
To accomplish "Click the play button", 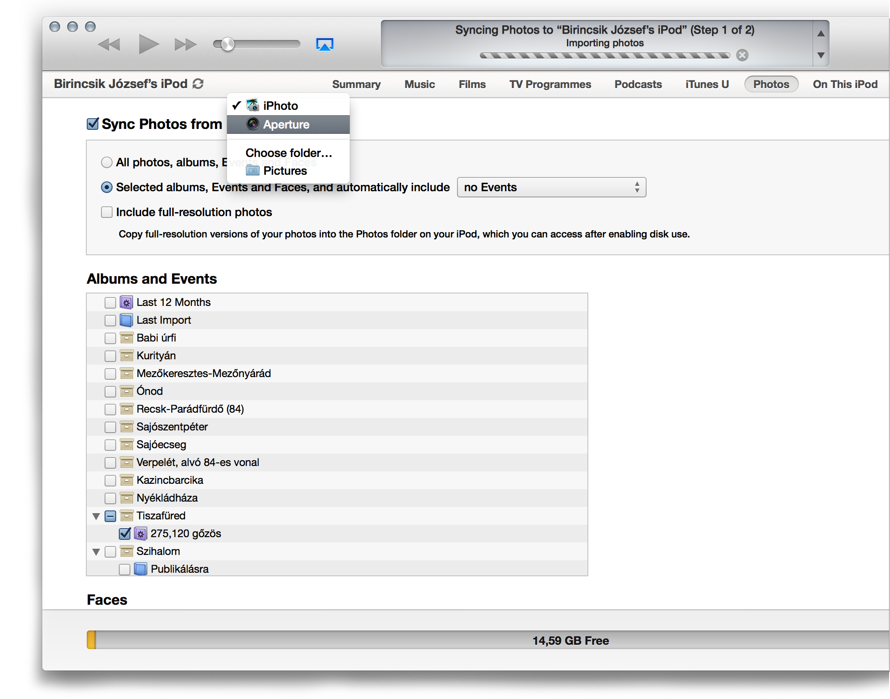I will pyautogui.click(x=149, y=44).
